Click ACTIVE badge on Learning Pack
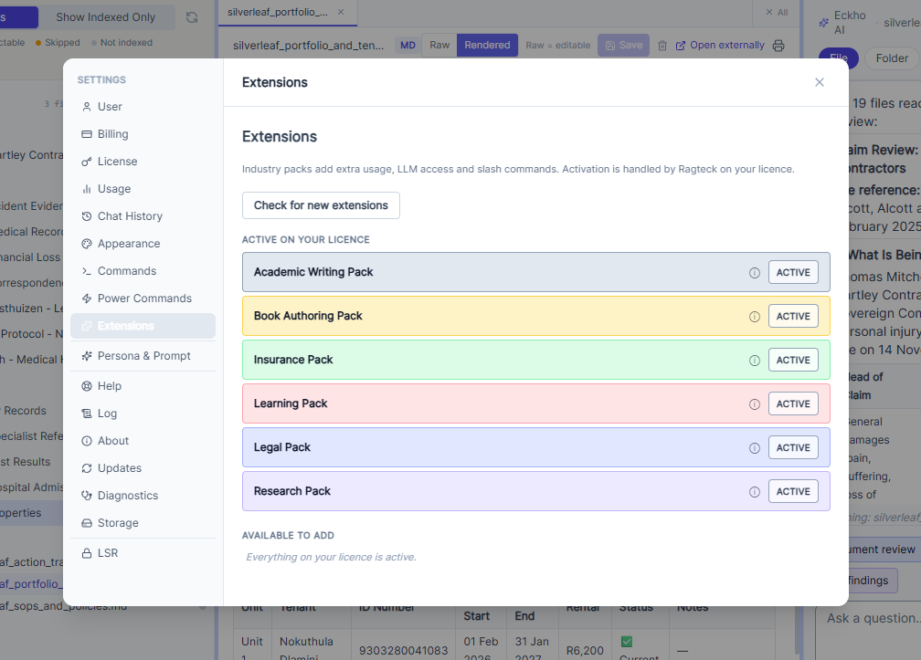 [x=793, y=404]
